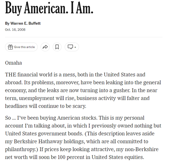Click the "Omaha" dateline text
Viewport: 173px width, 162px height.
pyautogui.click(x=14, y=63)
